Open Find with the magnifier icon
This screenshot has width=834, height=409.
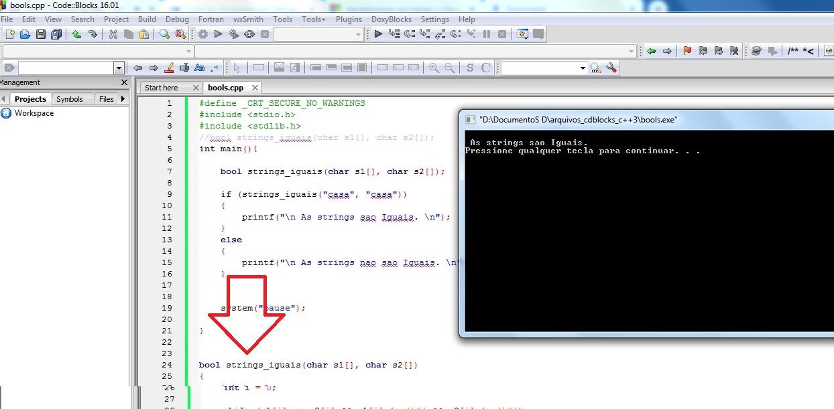(164, 34)
